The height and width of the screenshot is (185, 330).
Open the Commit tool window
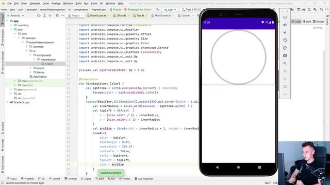[x=55, y=179]
